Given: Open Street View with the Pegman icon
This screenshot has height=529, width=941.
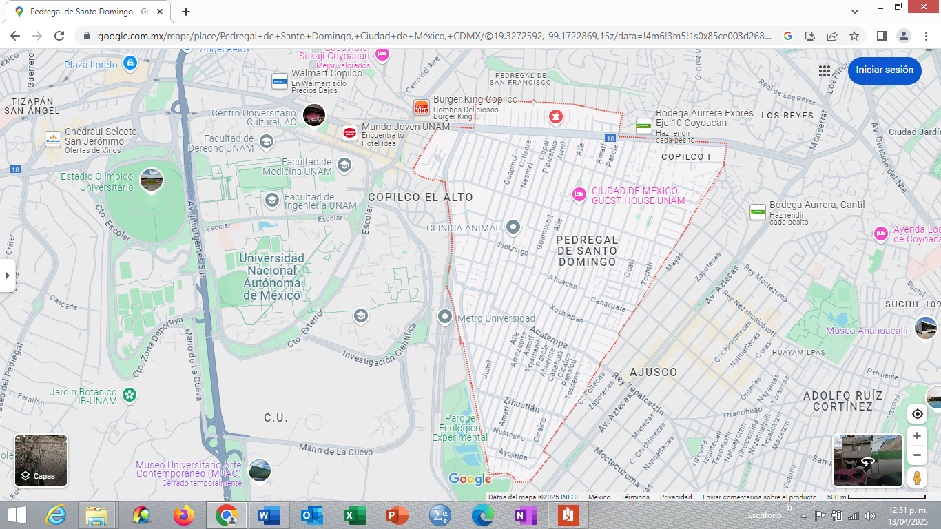Looking at the screenshot, I should [917, 477].
